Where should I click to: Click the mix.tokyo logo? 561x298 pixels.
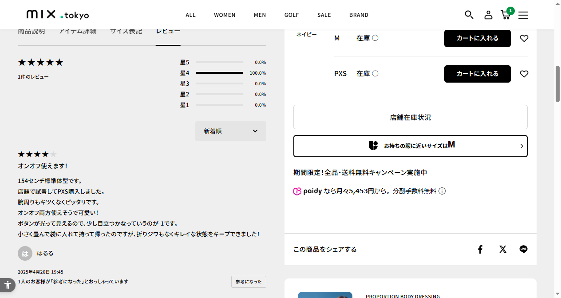(58, 15)
